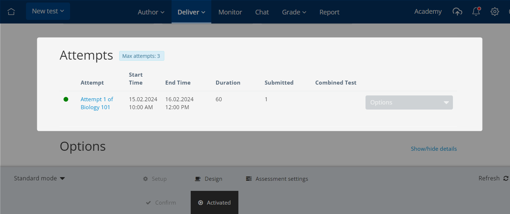Image resolution: width=510 pixels, height=214 pixels.
Task: Open the Report tab
Action: click(x=329, y=12)
